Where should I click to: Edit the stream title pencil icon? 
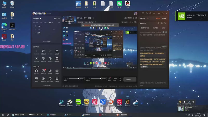pyautogui.click(x=93, y=18)
